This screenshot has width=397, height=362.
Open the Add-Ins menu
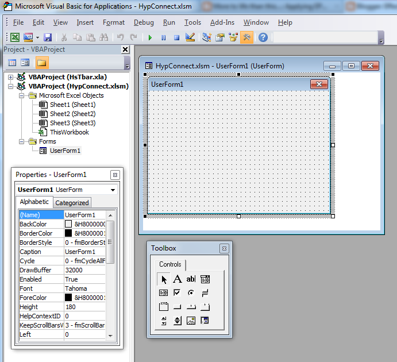pyautogui.click(x=222, y=22)
